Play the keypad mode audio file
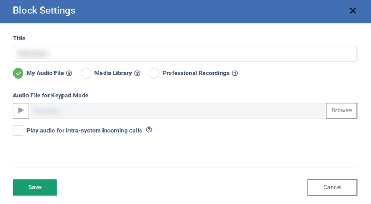This screenshot has width=371, height=204. (x=21, y=111)
